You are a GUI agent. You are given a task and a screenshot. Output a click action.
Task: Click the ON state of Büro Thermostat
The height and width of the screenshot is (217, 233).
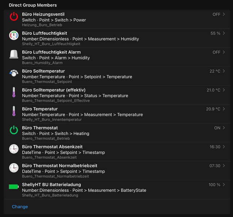point(217,128)
